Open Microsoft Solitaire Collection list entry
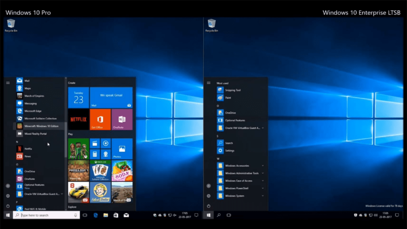This screenshot has width=407, height=229. (39, 118)
